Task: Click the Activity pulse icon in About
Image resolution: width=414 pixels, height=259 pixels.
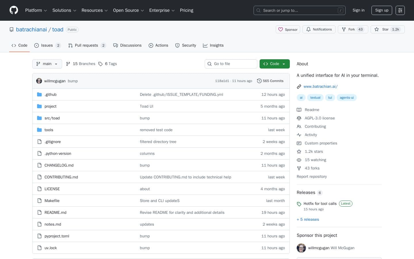Action: 299,135
